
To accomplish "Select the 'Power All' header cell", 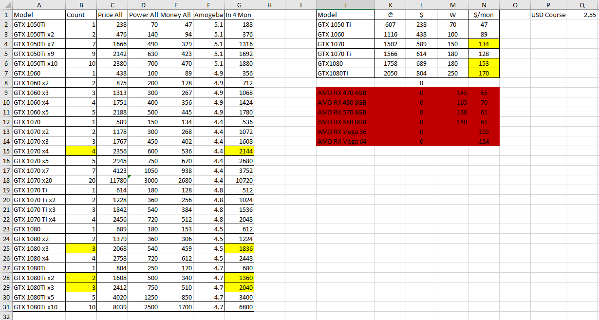I will tap(143, 15).
